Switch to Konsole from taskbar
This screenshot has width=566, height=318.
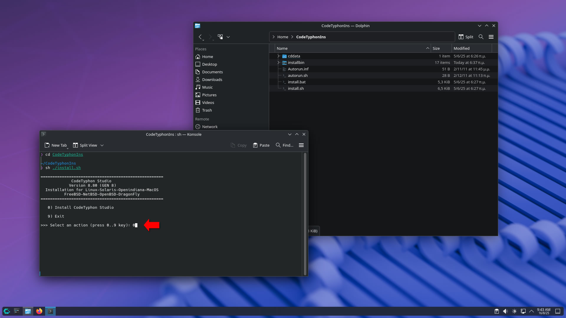coord(50,311)
